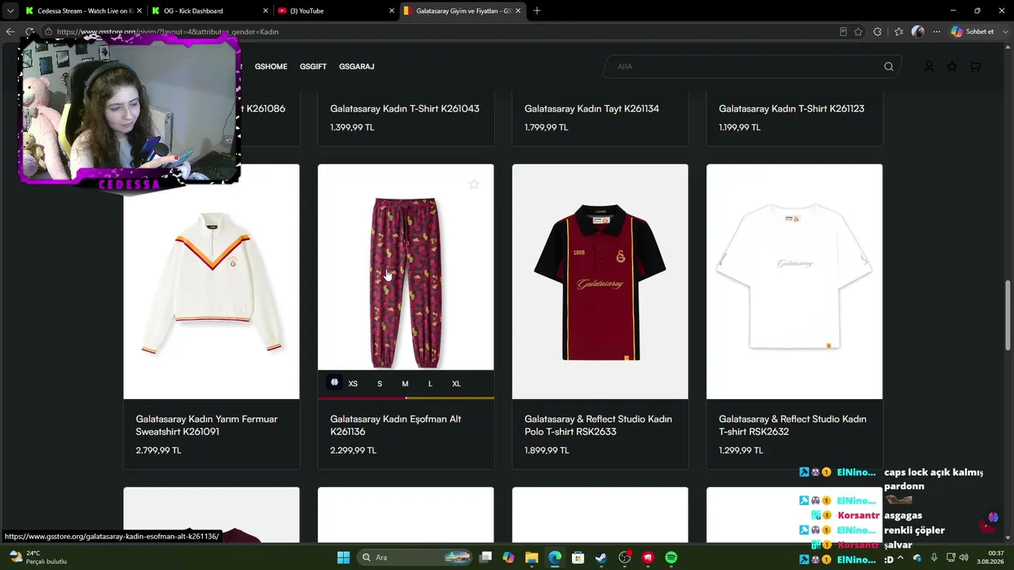View the white Reflect Studio T-shirt image
This screenshot has width=1014, height=570.
point(795,282)
